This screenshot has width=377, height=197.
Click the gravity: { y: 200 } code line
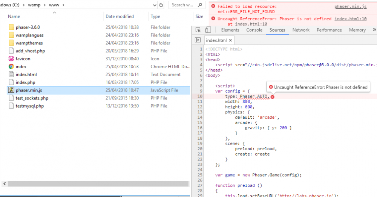pyautogui.click(x=268, y=128)
